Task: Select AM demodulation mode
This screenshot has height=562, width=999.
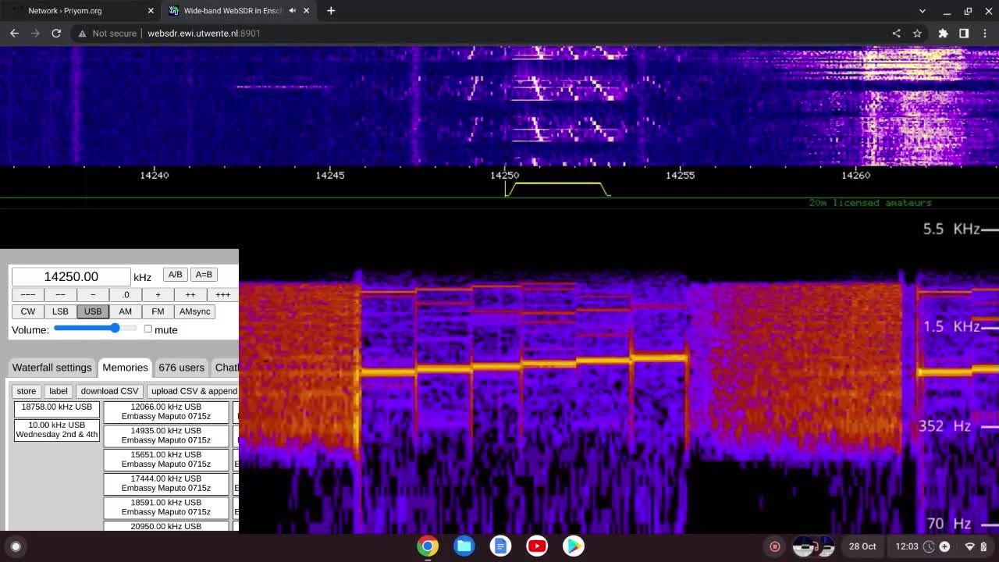Action: click(x=125, y=311)
